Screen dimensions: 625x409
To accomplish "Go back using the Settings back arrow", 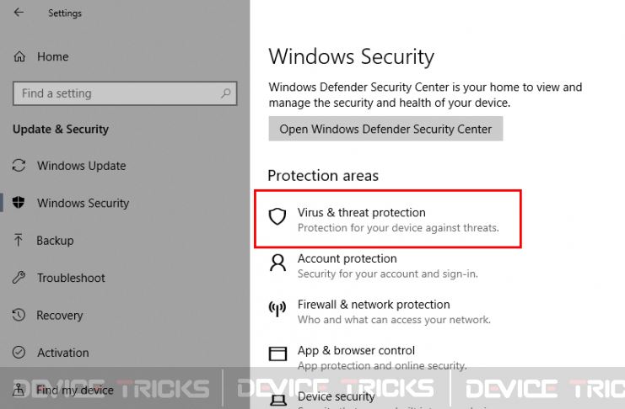I will tap(19, 13).
